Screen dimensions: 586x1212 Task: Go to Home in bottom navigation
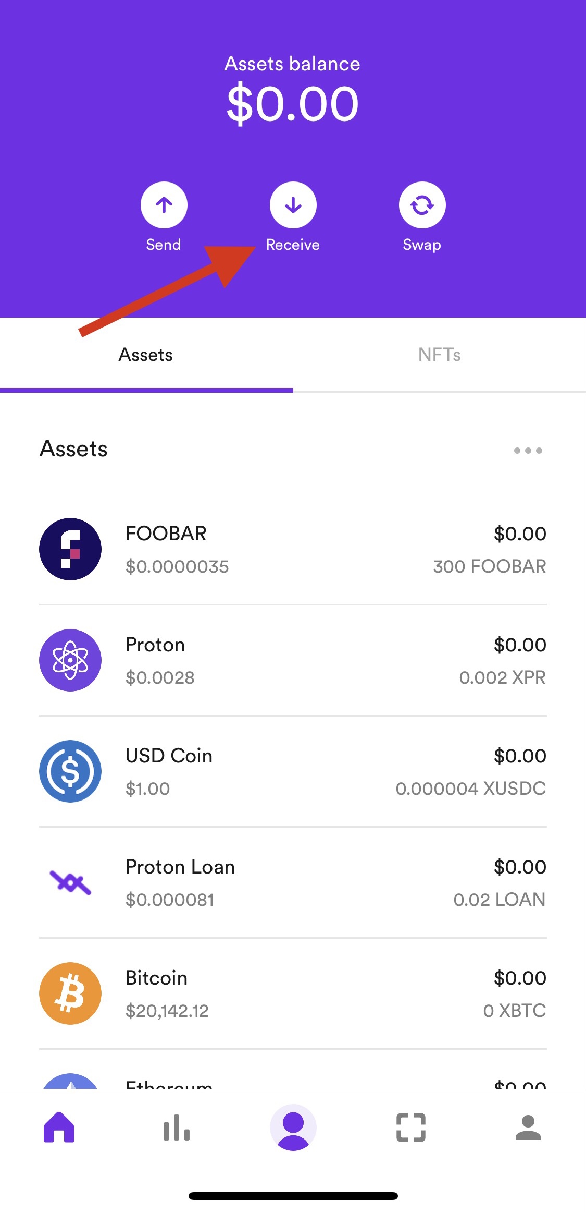pos(59,1127)
